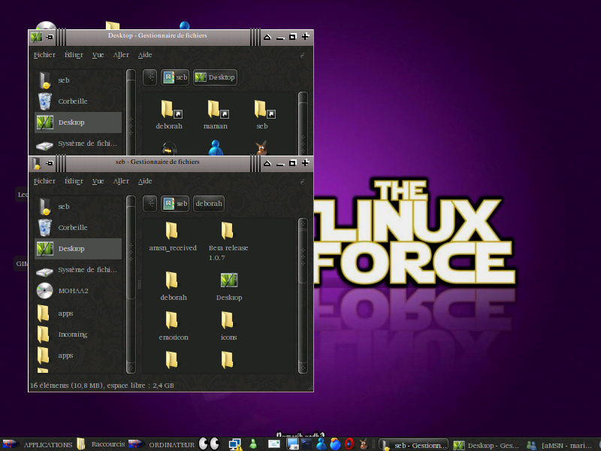Image resolution: width=601 pixels, height=451 pixels.
Task: Click status text '16 éléments (10,8 MB)'
Action: (67, 386)
